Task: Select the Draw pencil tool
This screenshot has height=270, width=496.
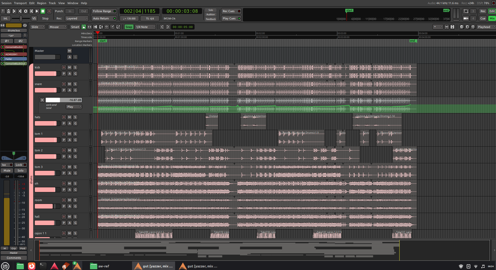Action: click(112, 27)
